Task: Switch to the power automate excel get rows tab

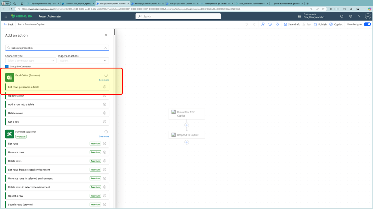Action: pyautogui.click(x=286, y=3)
